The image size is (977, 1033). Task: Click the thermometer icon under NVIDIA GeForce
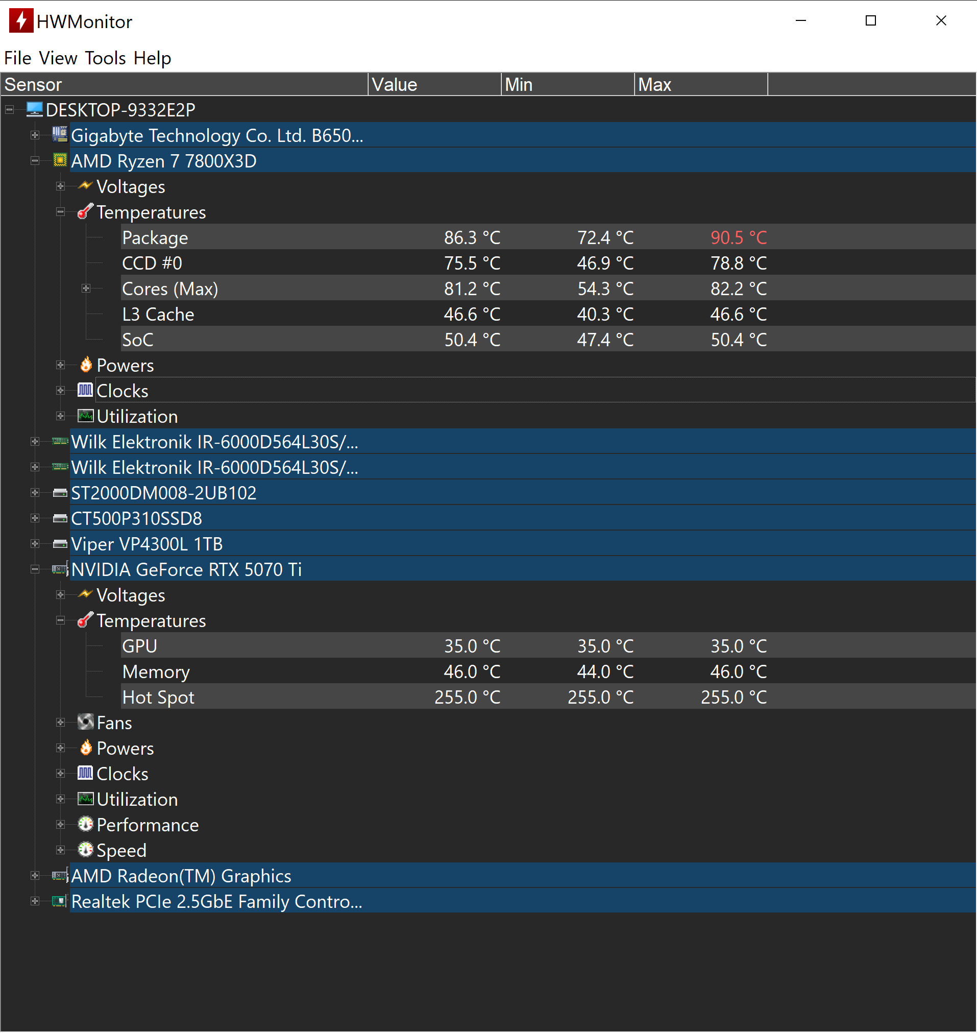[x=85, y=620]
